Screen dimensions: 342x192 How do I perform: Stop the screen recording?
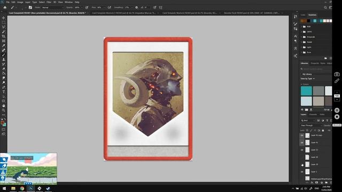(x=337, y=117)
